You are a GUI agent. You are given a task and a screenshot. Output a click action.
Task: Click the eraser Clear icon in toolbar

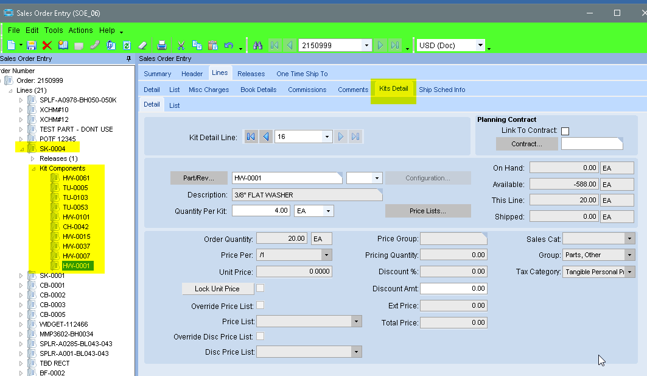[x=142, y=45]
